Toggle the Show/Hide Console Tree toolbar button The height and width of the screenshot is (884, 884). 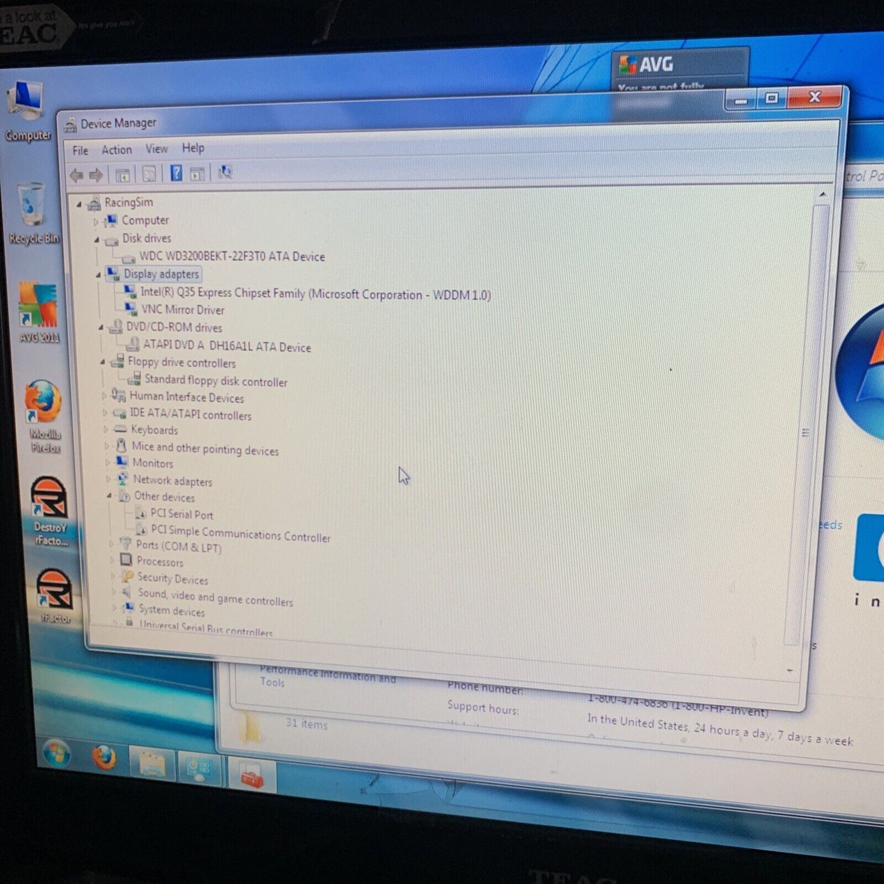[x=122, y=175]
